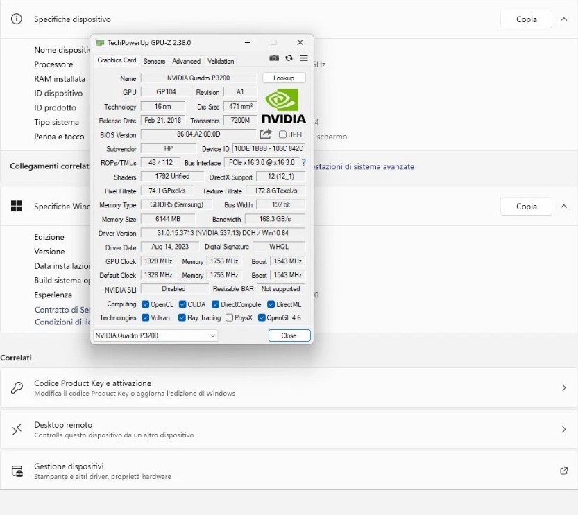Click the NVIDIA SLI value Disabled
The width and height of the screenshot is (578, 515).
[x=173, y=289]
